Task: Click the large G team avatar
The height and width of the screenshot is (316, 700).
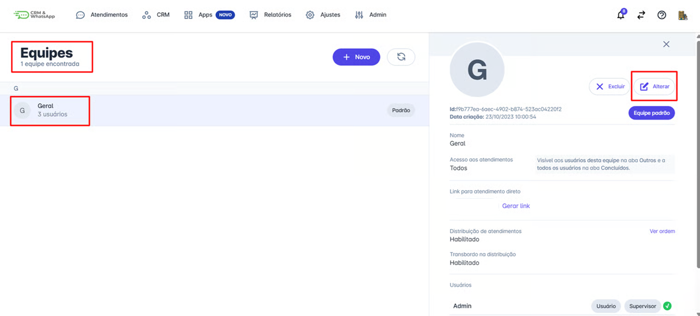Action: click(477, 70)
